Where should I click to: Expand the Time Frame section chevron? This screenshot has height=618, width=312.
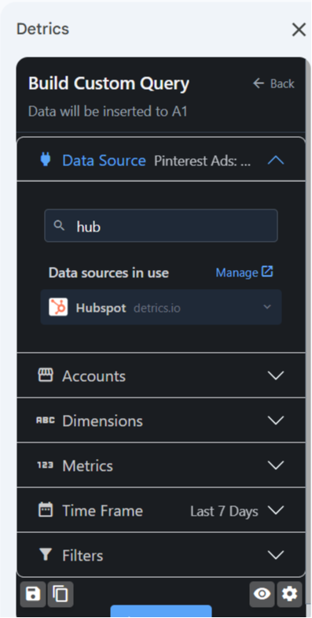275,510
